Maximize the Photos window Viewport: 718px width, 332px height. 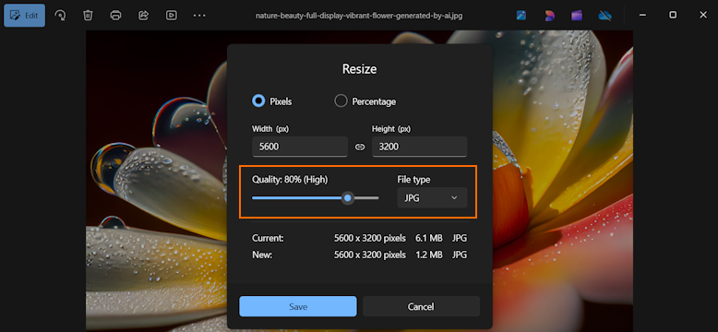673,15
